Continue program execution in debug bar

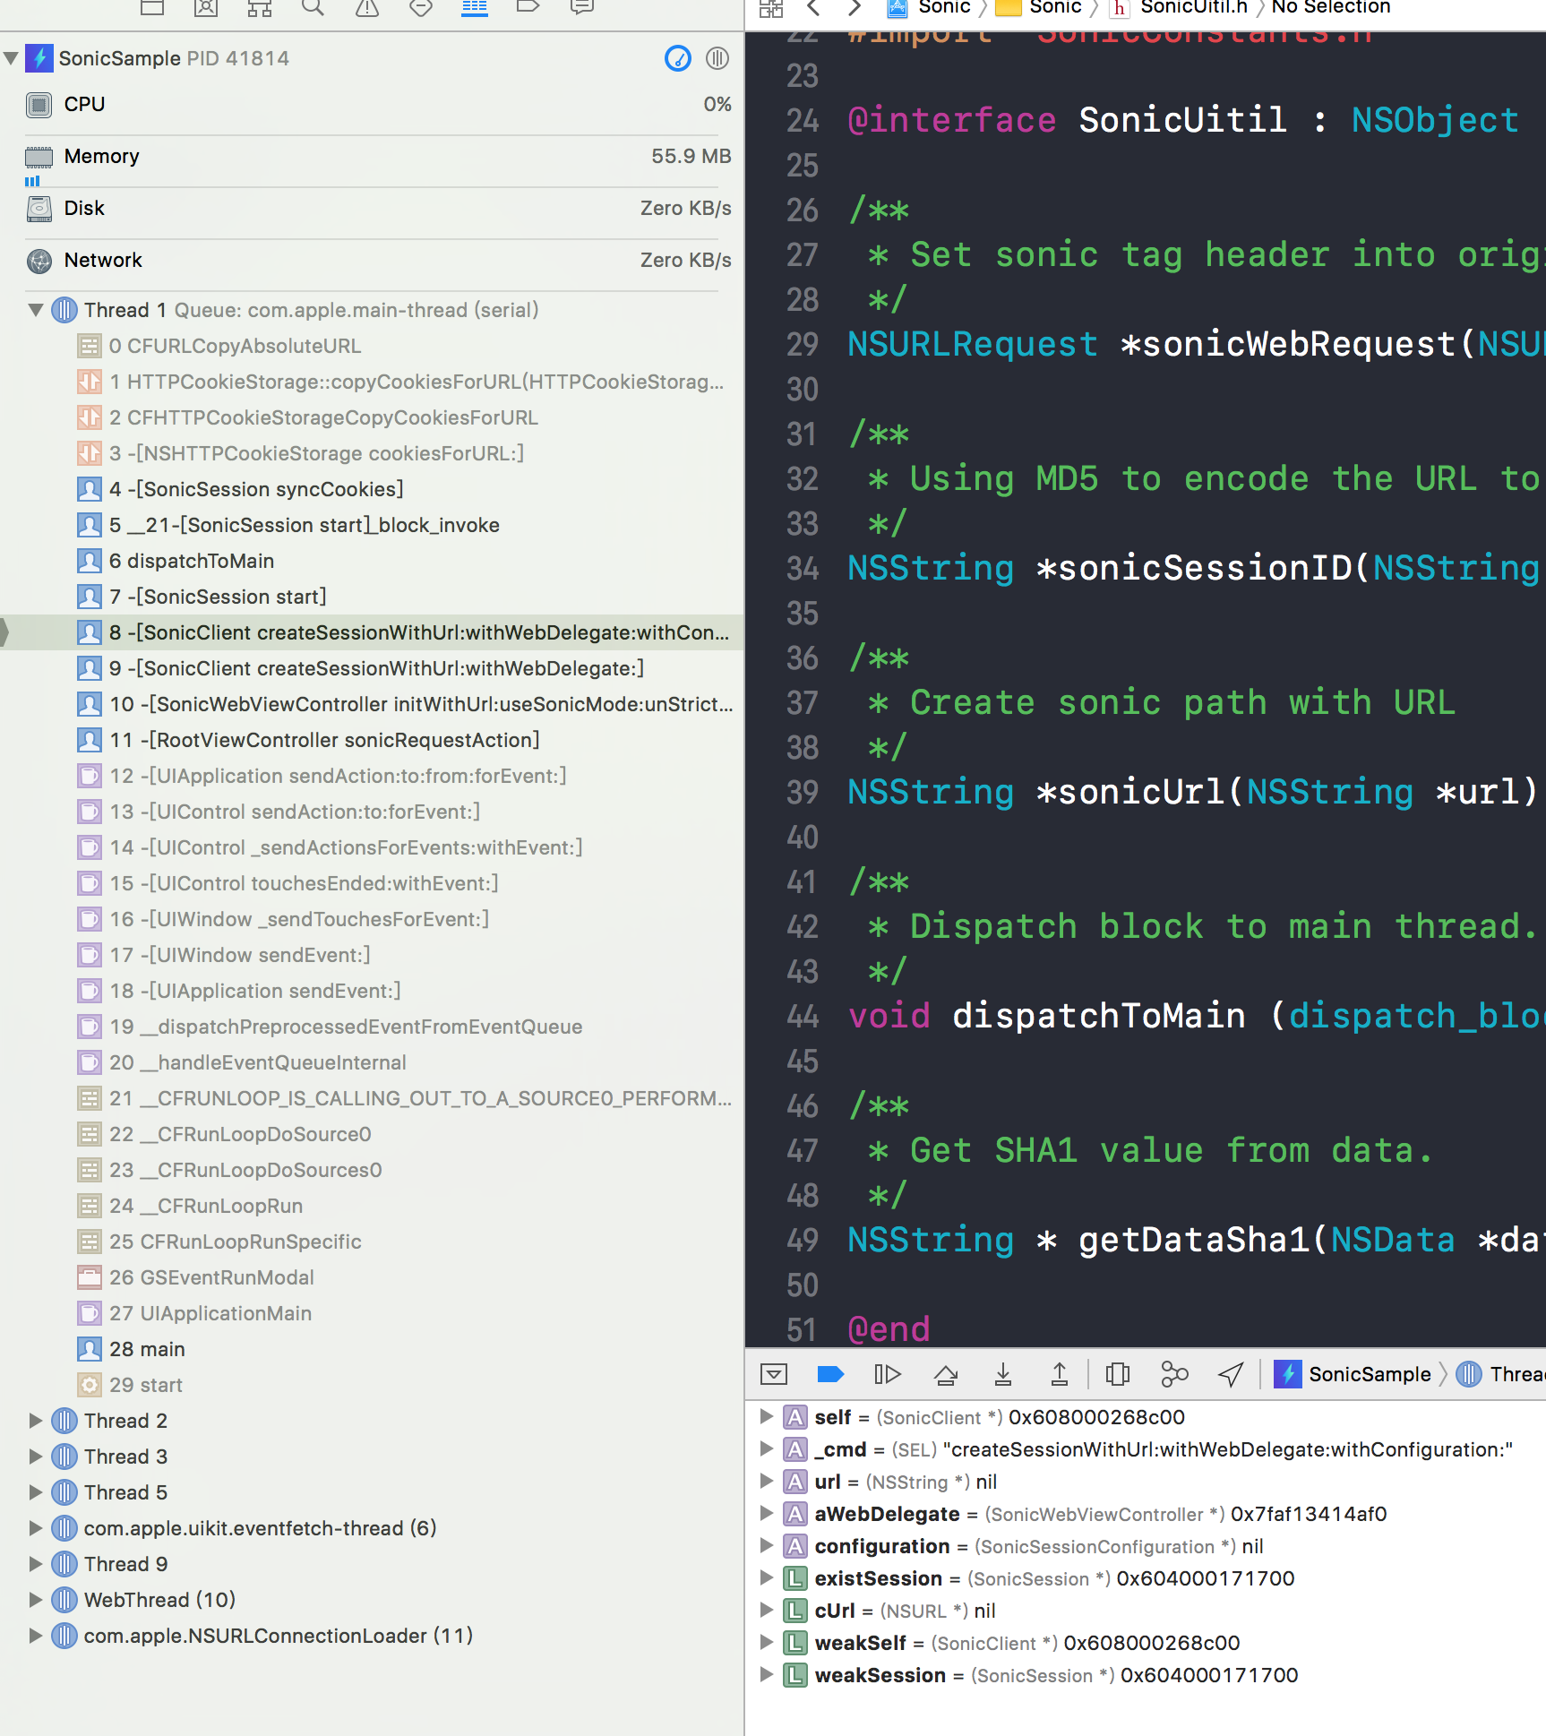(888, 1373)
